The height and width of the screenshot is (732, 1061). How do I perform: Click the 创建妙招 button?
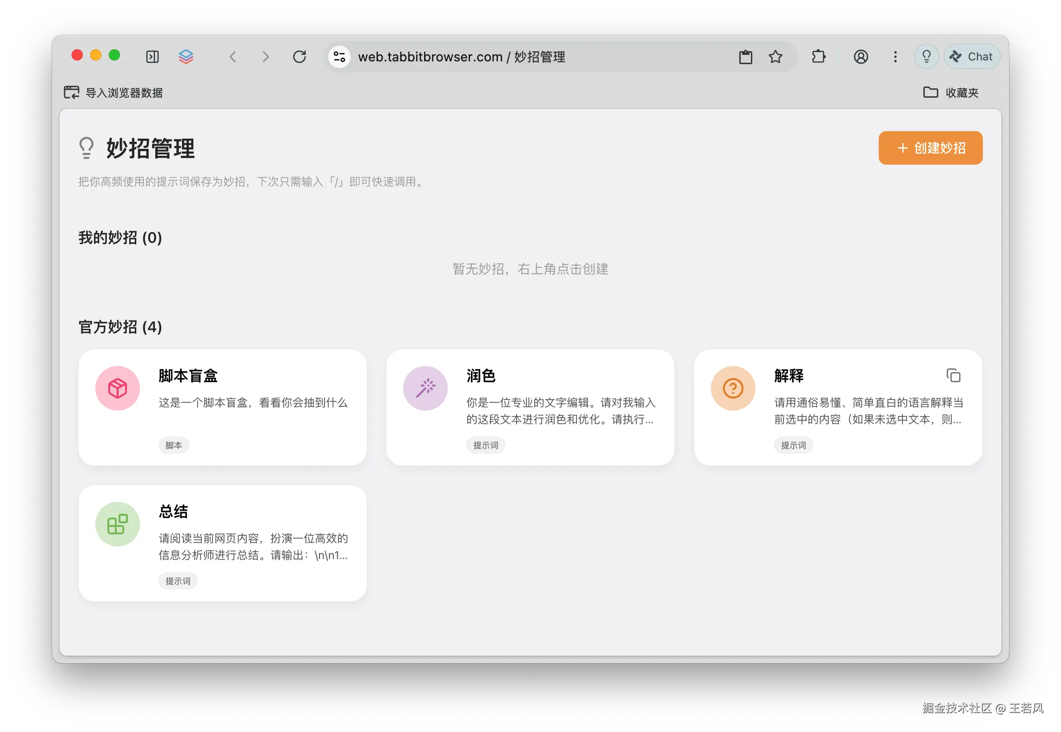tap(930, 148)
